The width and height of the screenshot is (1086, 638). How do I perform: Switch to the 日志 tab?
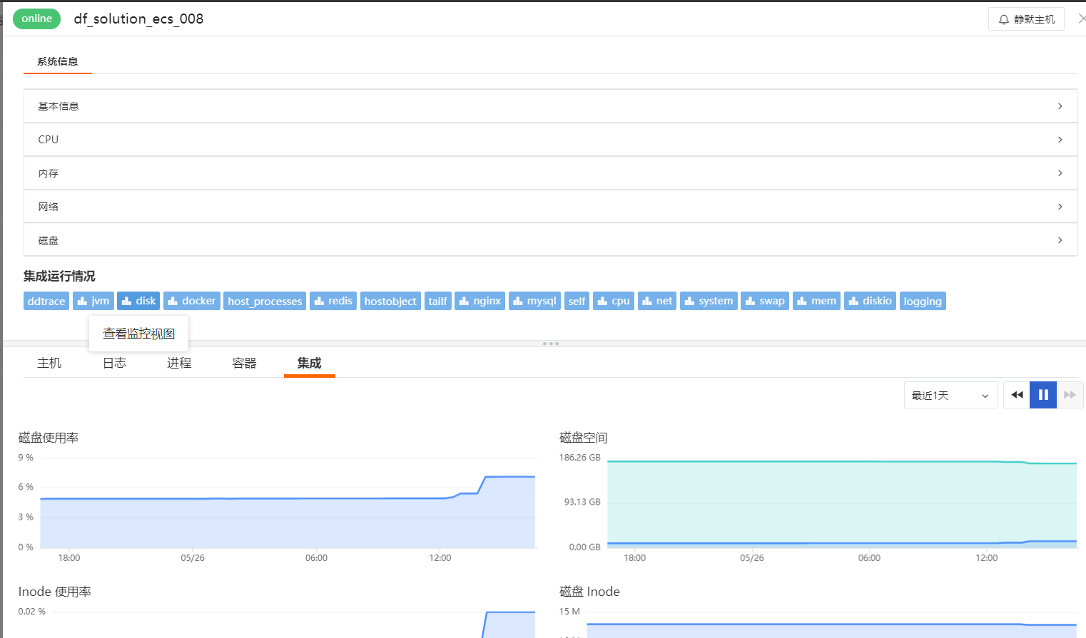point(114,363)
